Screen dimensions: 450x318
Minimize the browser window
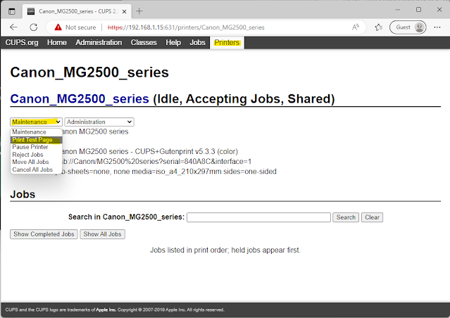coord(397,9)
